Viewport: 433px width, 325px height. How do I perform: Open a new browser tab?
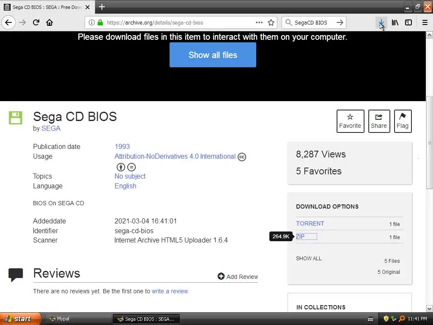tap(101, 7)
